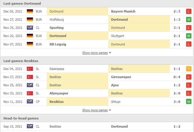Click Turkish flag icon in Kasimpasa row
This screenshot has width=194, height=132.
click(x=30, y=69)
